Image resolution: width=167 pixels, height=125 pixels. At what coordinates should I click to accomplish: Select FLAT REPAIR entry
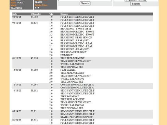tap(68, 70)
